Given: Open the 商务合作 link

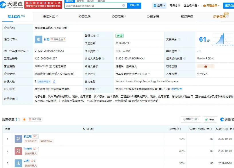Looking at the screenshot, I should (x=175, y=5).
